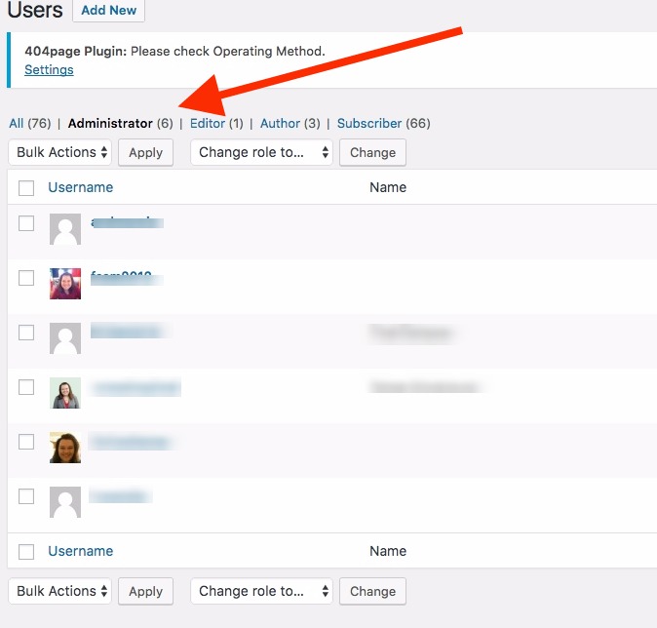Click the Add New user button
Image resolution: width=657 pixels, height=628 pixels.
coord(108,11)
